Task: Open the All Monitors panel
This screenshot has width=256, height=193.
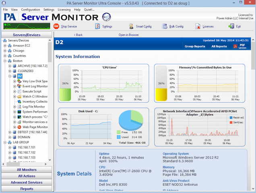Action: click(x=27, y=170)
